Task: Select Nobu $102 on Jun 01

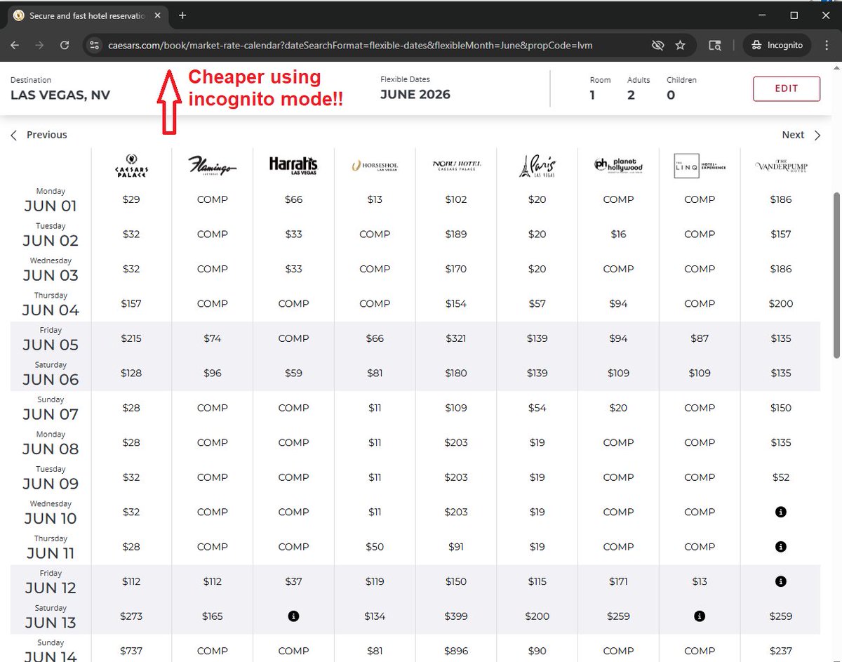Action: click(x=456, y=199)
